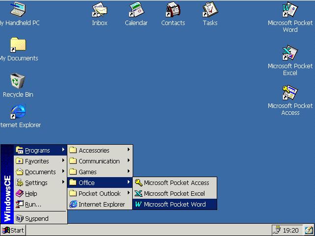Click the power plug tray icon
This screenshot has width=315, height=236.
coord(277,230)
